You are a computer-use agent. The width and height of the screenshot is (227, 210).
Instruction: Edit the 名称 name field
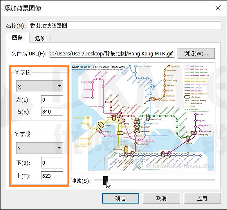[x=125, y=26]
